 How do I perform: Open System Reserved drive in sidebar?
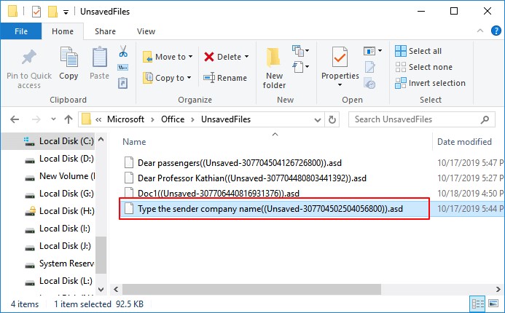[x=60, y=264]
